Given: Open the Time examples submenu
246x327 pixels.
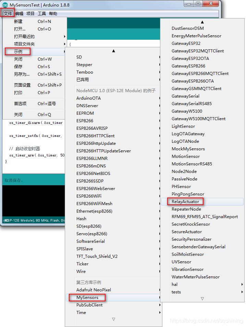Looking at the screenshot, I should click(x=113, y=312).
